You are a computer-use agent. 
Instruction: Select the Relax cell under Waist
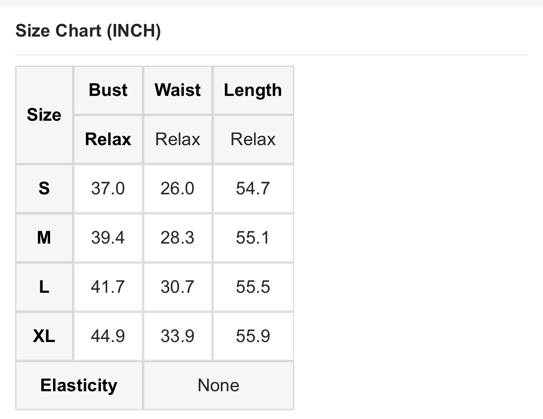[178, 139]
